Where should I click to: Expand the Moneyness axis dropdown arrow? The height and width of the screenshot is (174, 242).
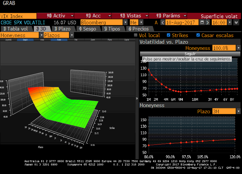pos(41,35)
